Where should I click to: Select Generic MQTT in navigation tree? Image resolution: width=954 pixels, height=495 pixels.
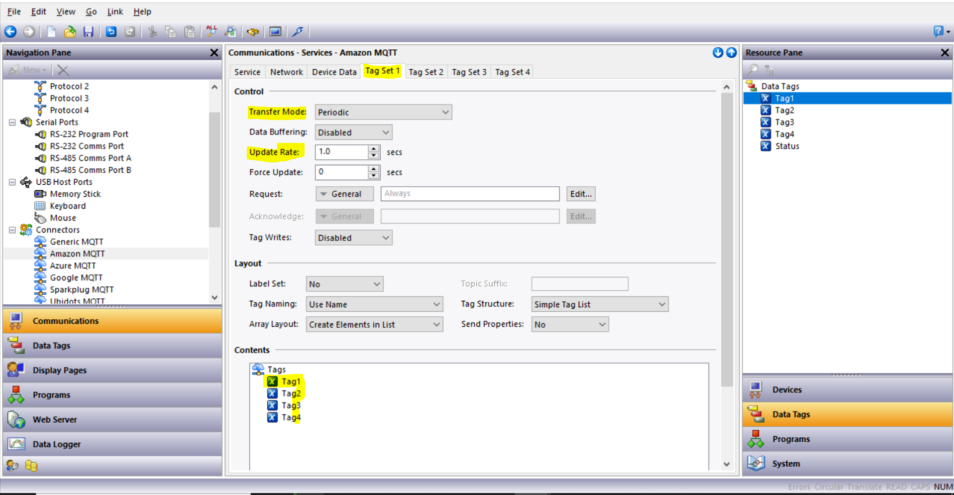click(x=77, y=242)
